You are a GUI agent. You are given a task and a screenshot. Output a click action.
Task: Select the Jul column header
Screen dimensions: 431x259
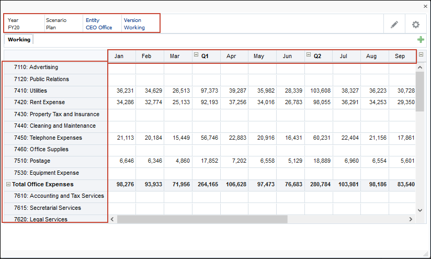tap(346, 57)
